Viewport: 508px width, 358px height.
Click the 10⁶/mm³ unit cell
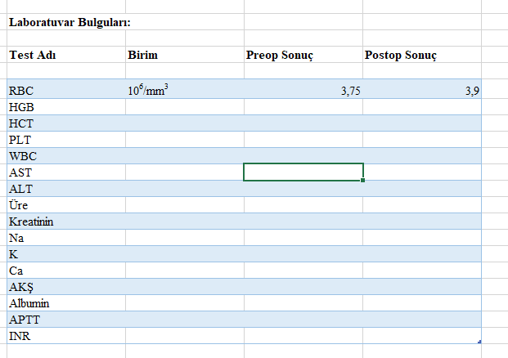(x=185, y=90)
